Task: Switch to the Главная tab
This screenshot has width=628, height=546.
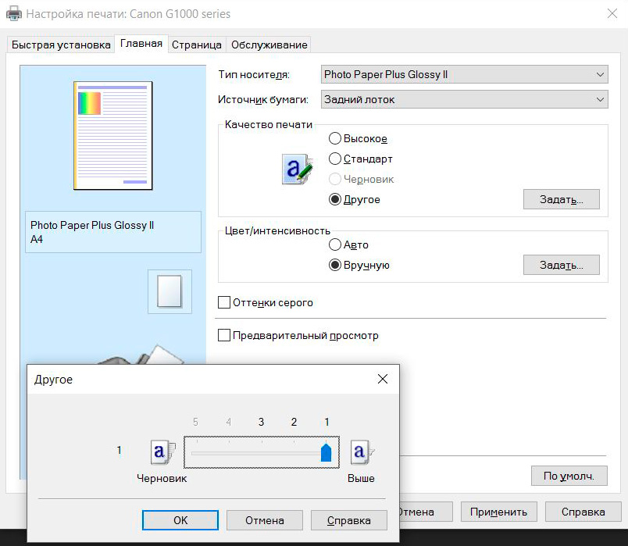Action: coord(141,43)
